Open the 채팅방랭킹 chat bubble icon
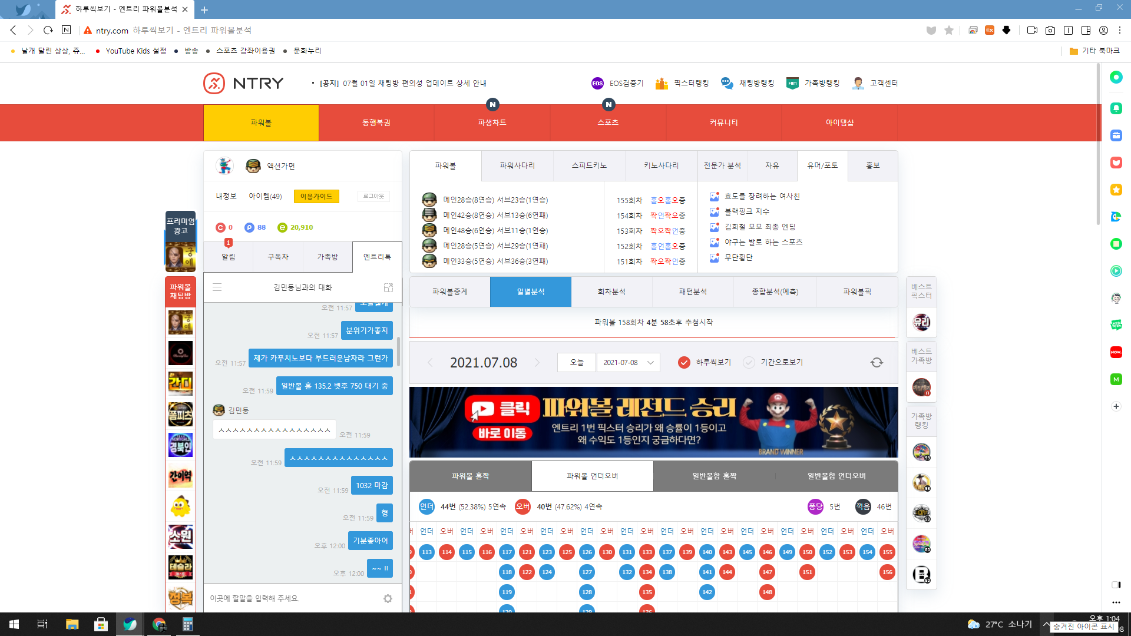 727,83
